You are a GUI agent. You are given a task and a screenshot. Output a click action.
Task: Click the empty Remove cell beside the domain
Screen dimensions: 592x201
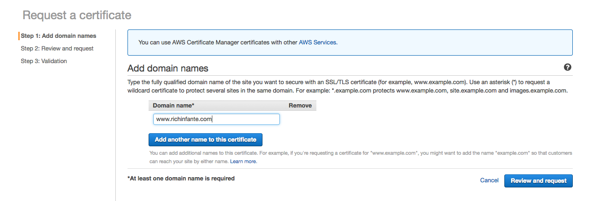pyautogui.click(x=300, y=119)
